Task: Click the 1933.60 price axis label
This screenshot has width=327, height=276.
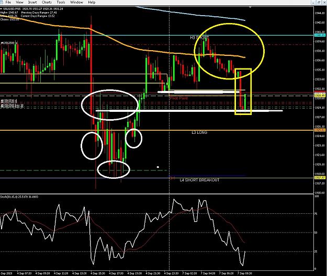Action: (320, 79)
